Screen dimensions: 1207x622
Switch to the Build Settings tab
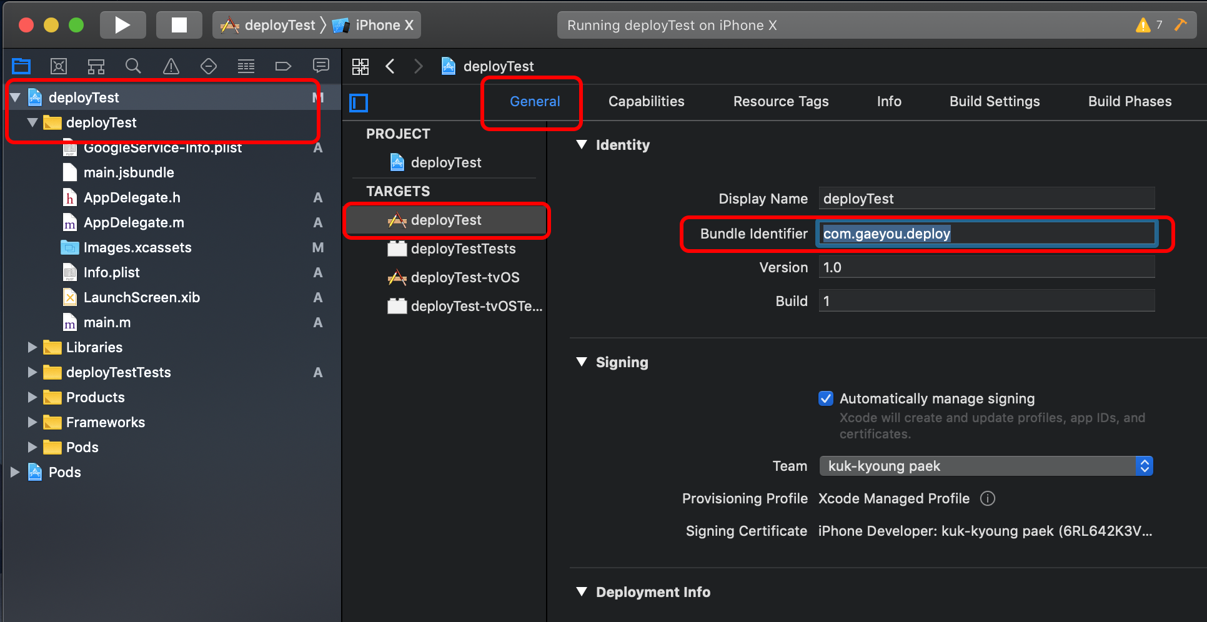point(995,101)
